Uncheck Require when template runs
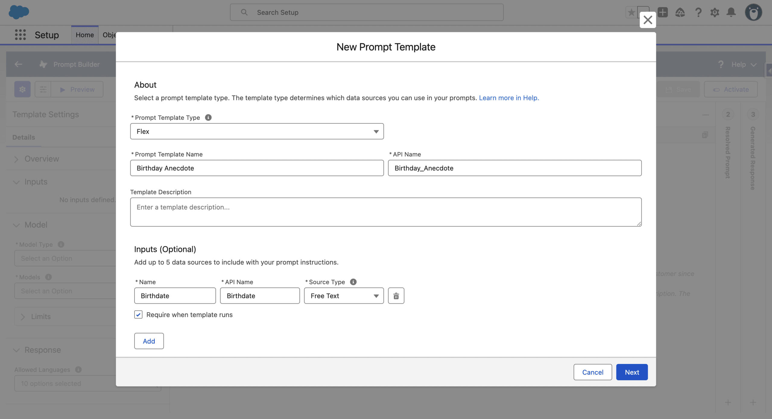Viewport: 772px width, 419px height. (x=138, y=315)
